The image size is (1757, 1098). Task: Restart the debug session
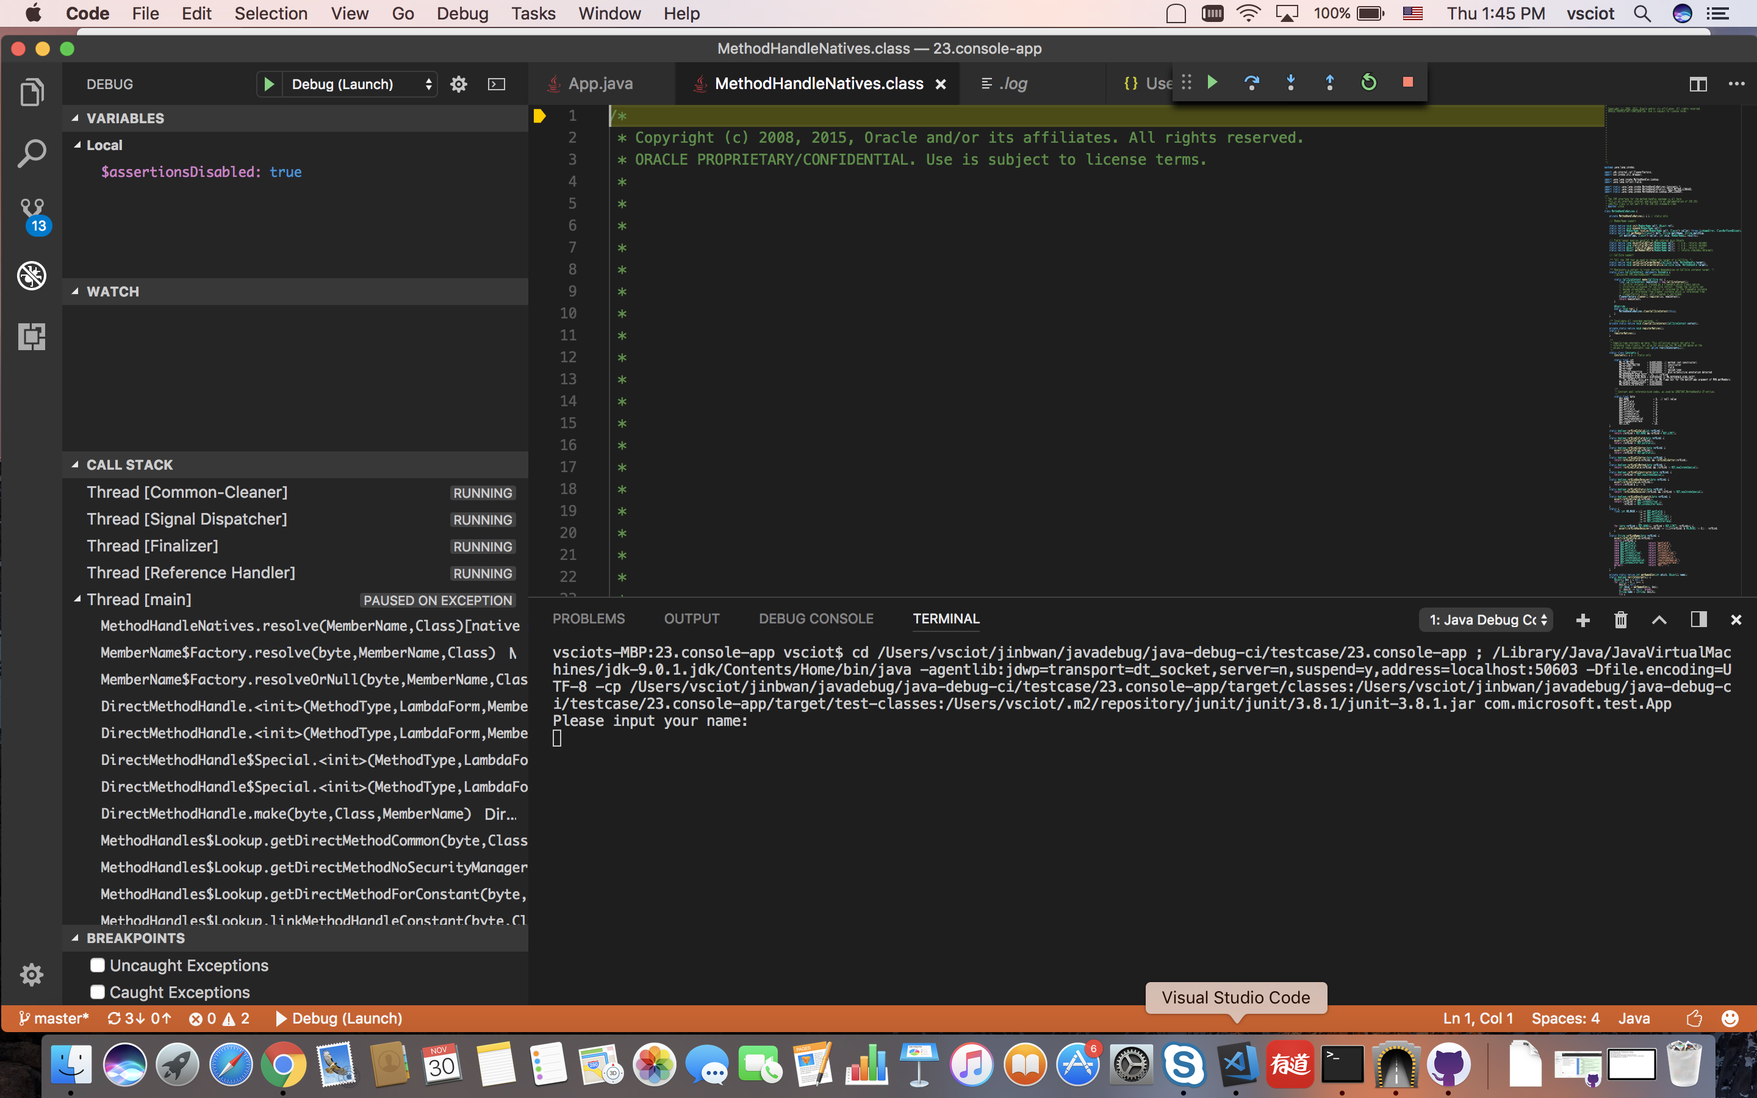point(1368,83)
